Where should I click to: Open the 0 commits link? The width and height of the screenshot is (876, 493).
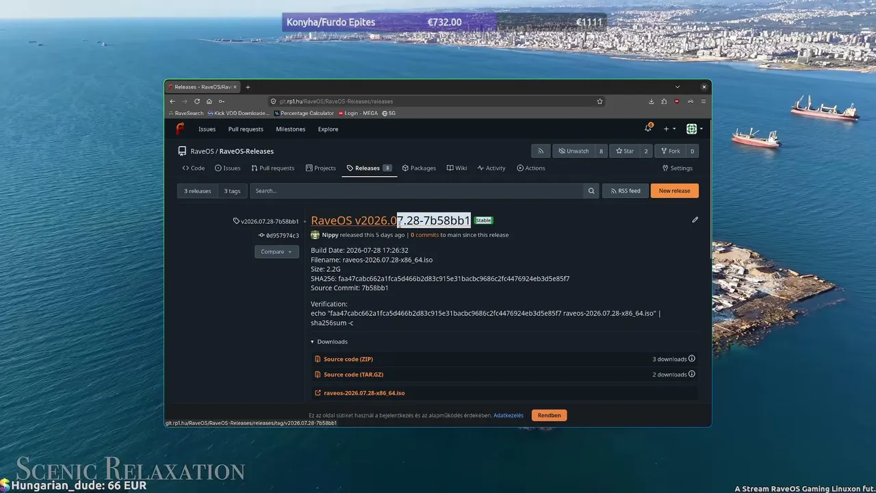pyautogui.click(x=424, y=235)
